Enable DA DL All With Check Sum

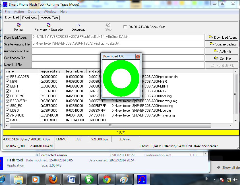pos(125,26)
